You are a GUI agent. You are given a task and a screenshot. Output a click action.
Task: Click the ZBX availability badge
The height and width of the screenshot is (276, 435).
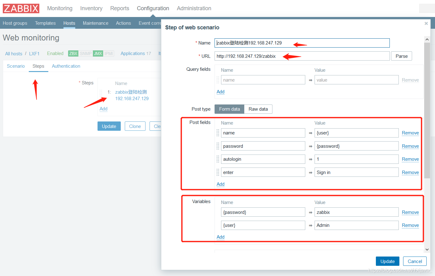click(x=73, y=53)
